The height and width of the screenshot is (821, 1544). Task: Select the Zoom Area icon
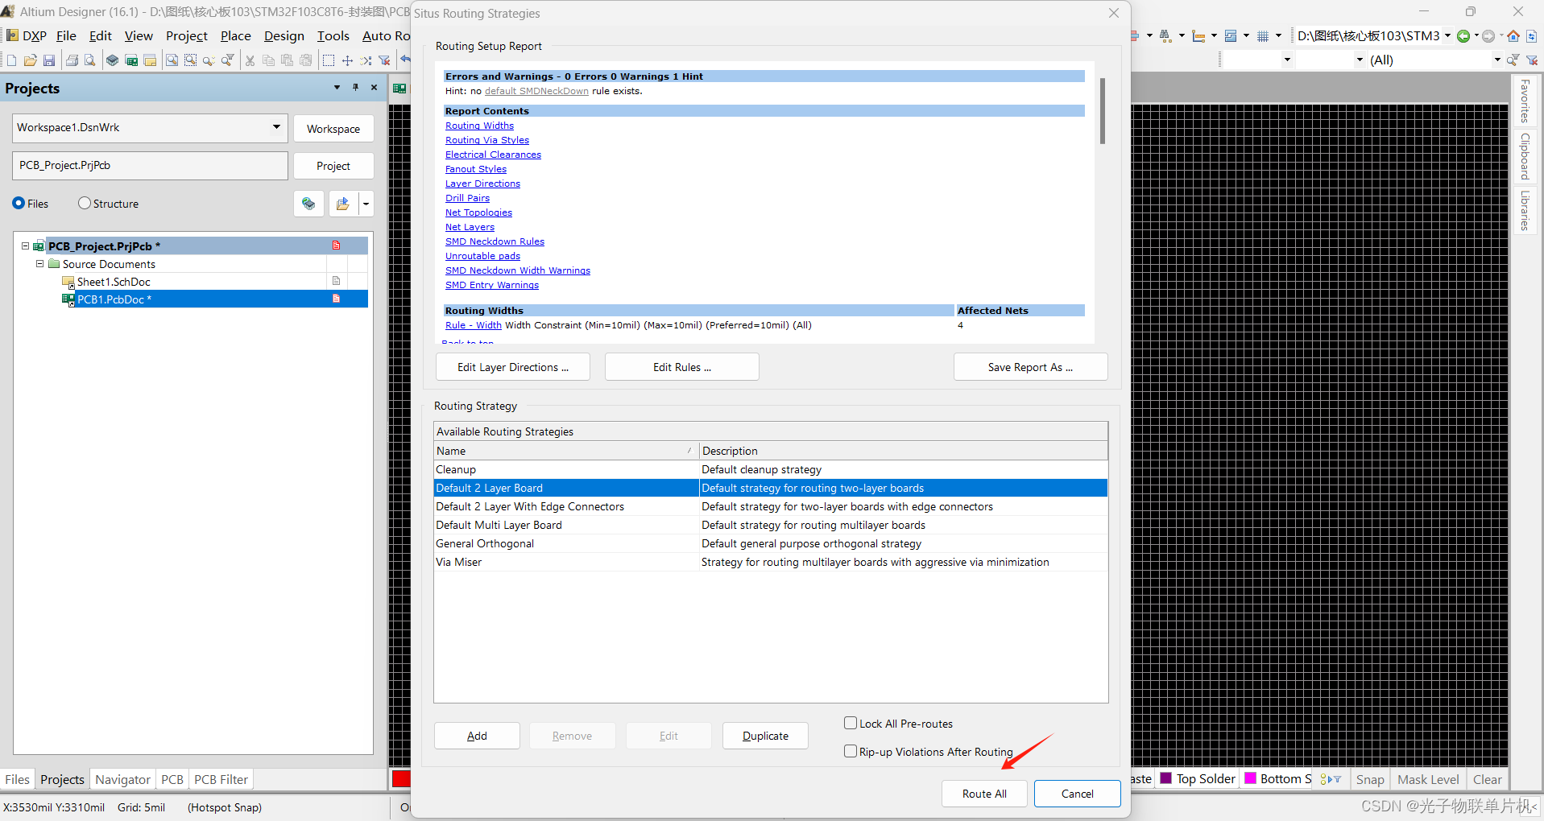190,60
